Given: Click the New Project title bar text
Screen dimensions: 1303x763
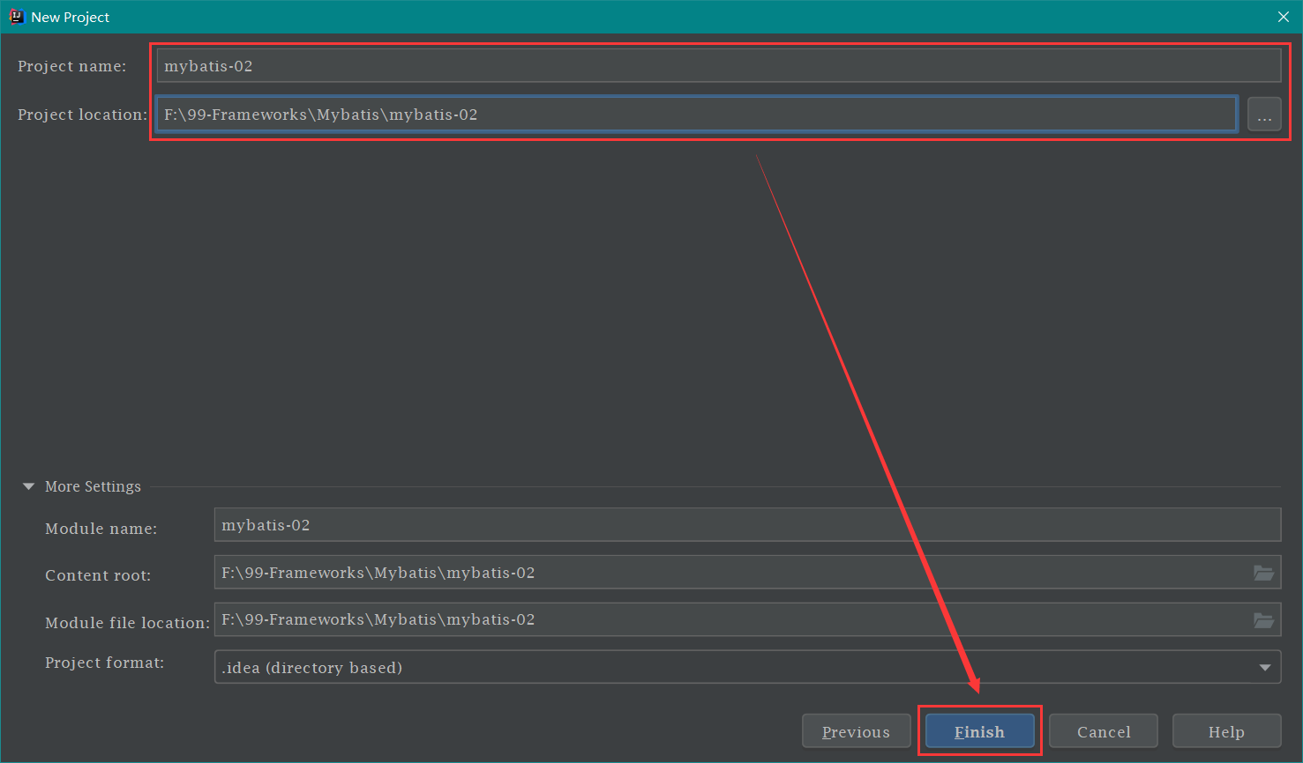Looking at the screenshot, I should [71, 17].
